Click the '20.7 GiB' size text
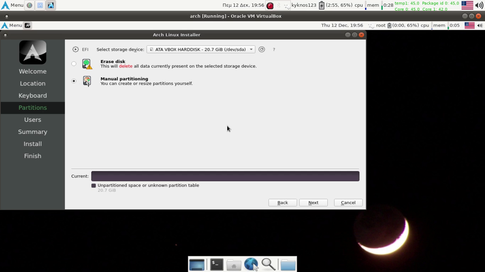 click(x=107, y=190)
